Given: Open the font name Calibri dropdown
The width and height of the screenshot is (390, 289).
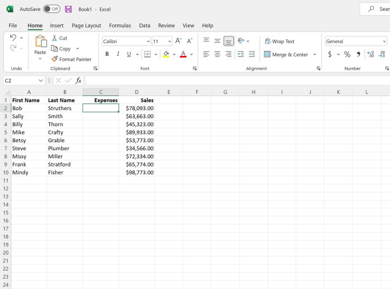Looking at the screenshot, I should coord(148,42).
